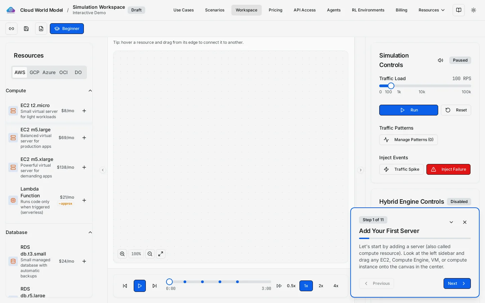The height and width of the screenshot is (303, 485).
Task: Open Manage Patterns button
Action: coord(409,140)
